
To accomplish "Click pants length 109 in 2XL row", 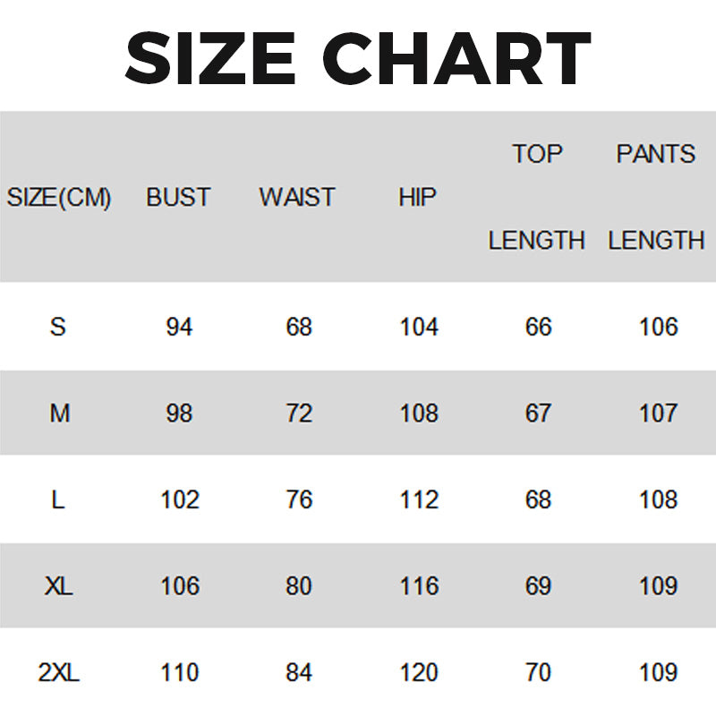I will click(659, 672).
